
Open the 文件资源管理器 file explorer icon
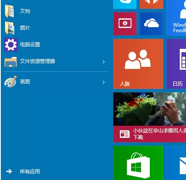(x=10, y=62)
